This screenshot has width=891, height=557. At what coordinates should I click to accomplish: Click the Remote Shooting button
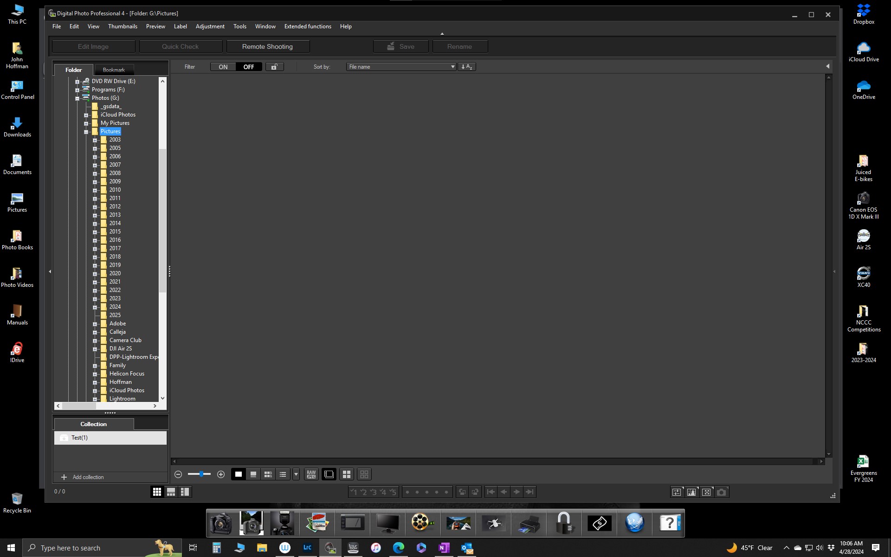267,46
